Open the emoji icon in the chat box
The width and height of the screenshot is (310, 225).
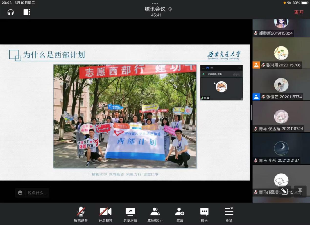(20, 193)
